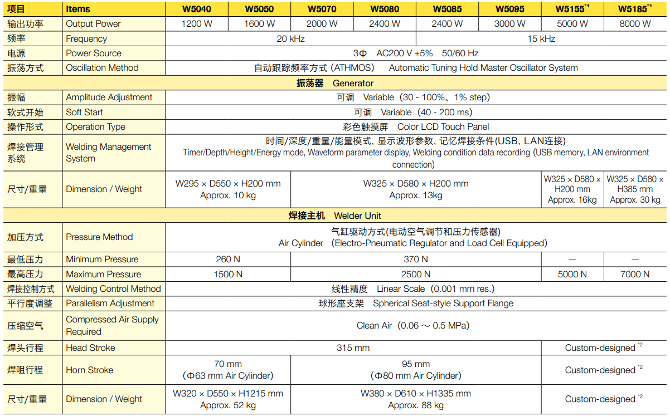Select the 8000 W output power cell
Screen dimensions: 670x416
635,24
